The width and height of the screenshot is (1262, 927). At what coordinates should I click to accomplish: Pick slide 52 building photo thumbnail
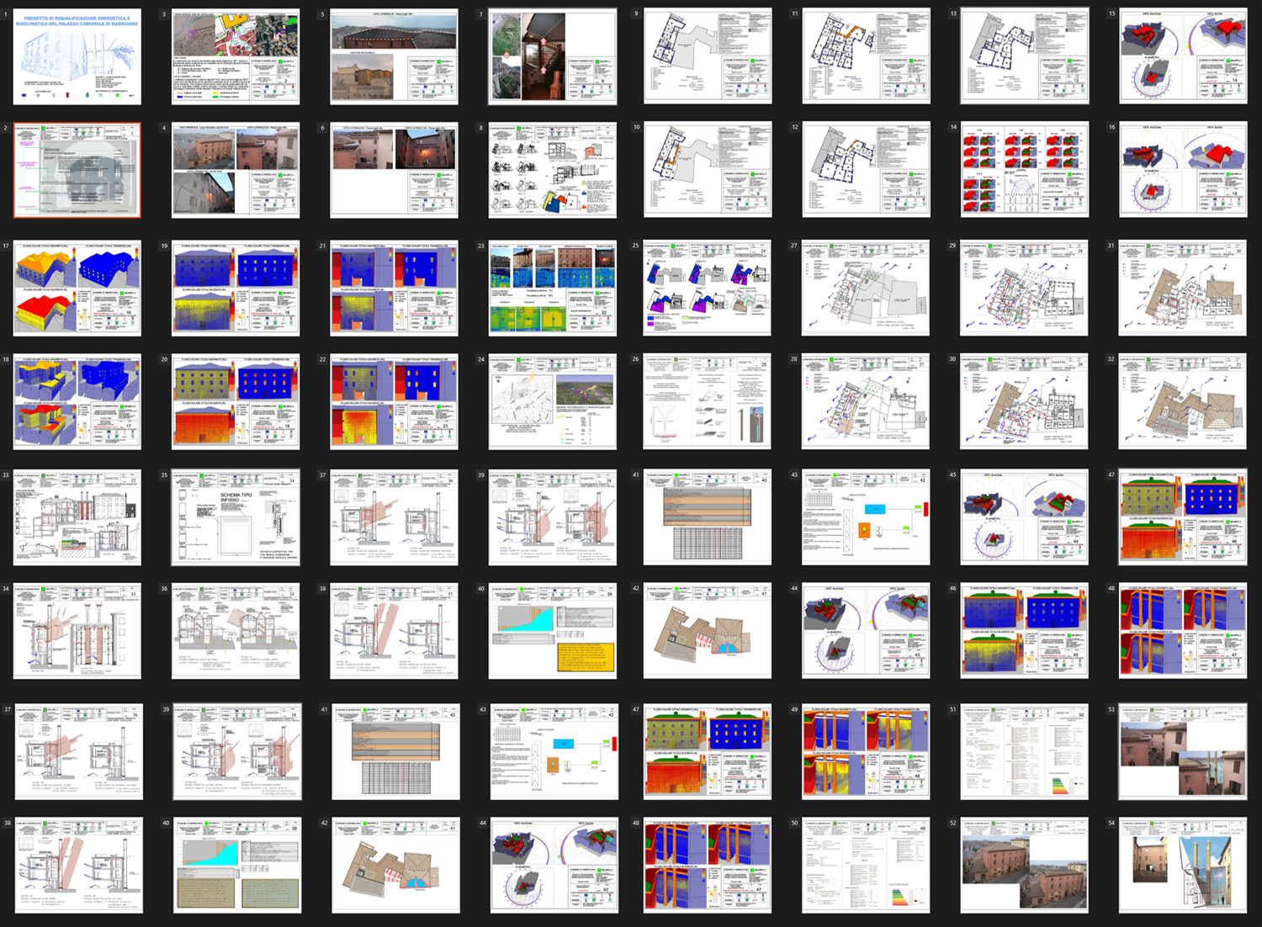tap(1025, 865)
